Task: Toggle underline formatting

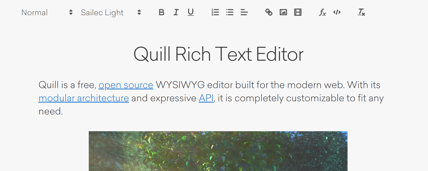Action: (191, 12)
